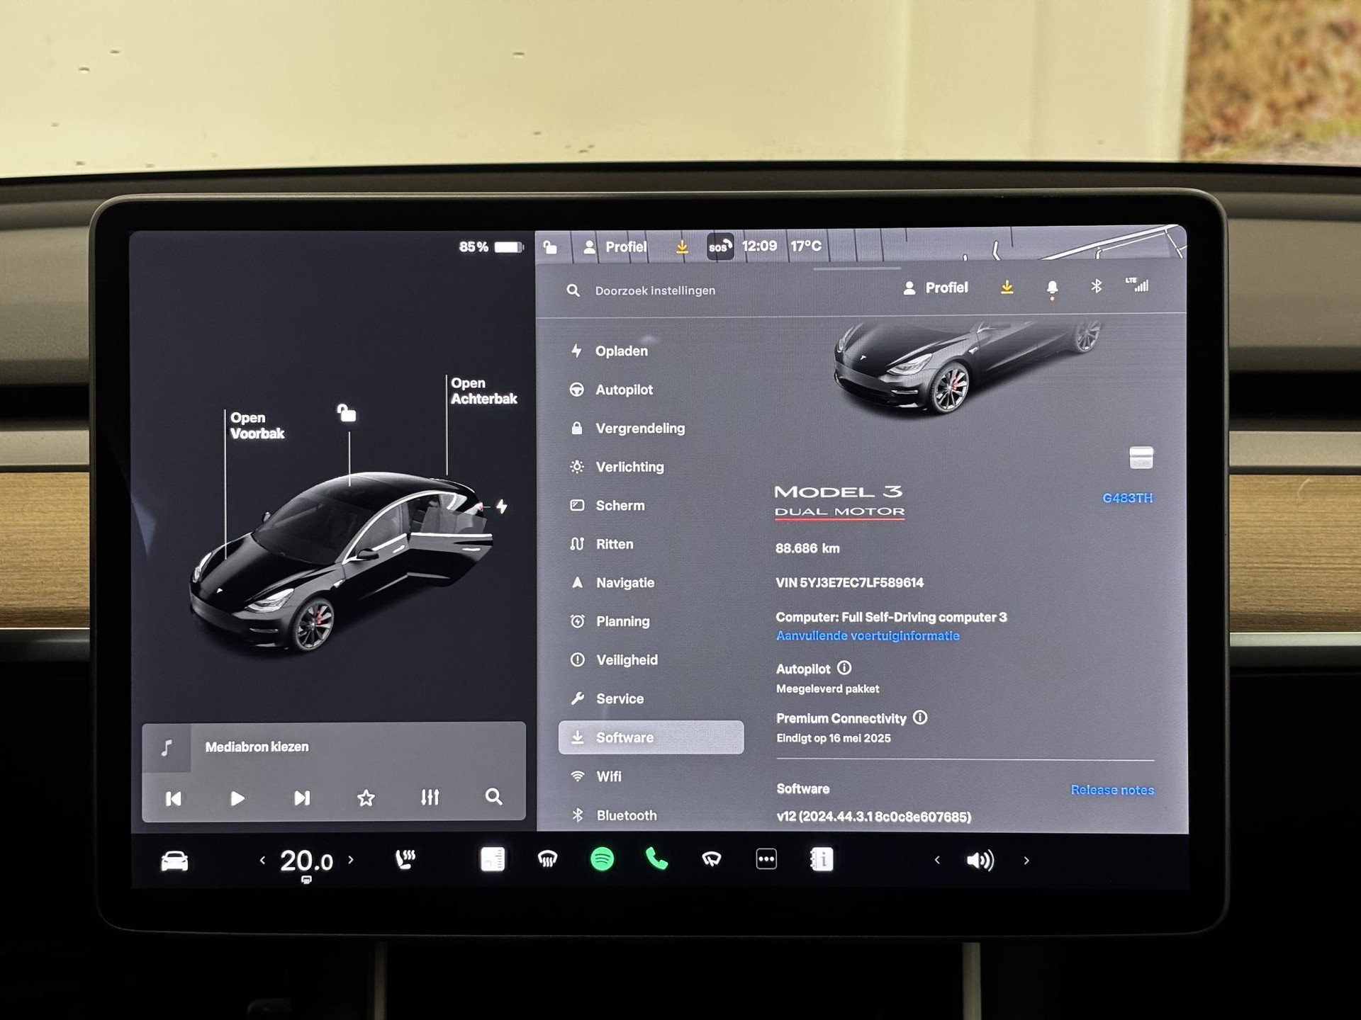The width and height of the screenshot is (1361, 1020).
Task: Tap the software update download icon in settings header
Action: [x=1007, y=287]
